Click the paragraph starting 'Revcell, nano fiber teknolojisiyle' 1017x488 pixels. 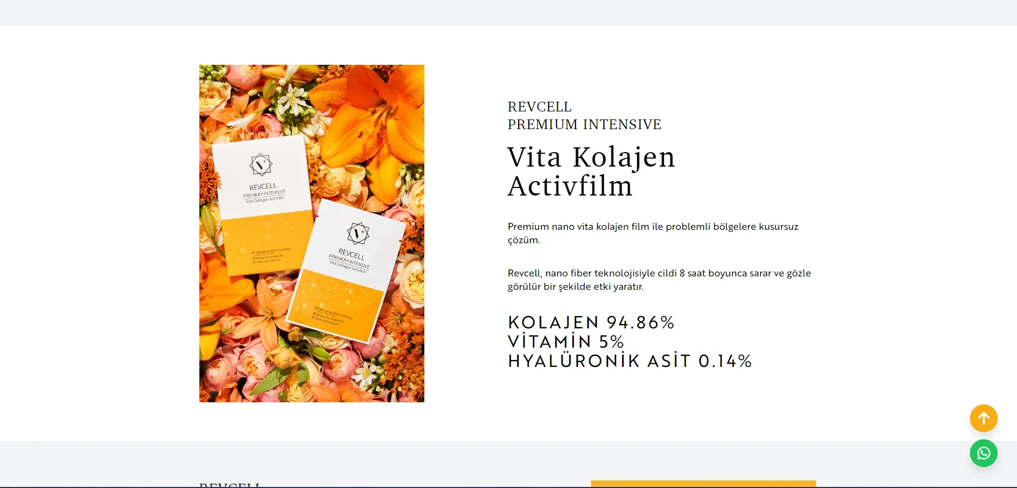(x=659, y=280)
